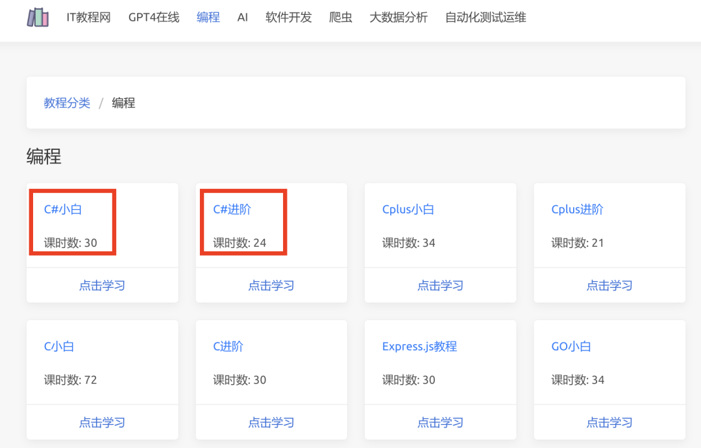This screenshot has width=701, height=448.
Task: Open GPT4在线 in the navigation bar
Action: click(154, 18)
